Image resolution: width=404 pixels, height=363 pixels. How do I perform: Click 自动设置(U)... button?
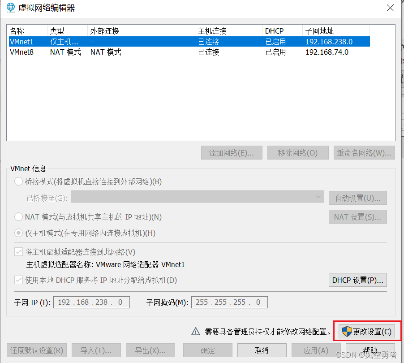pyautogui.click(x=357, y=198)
